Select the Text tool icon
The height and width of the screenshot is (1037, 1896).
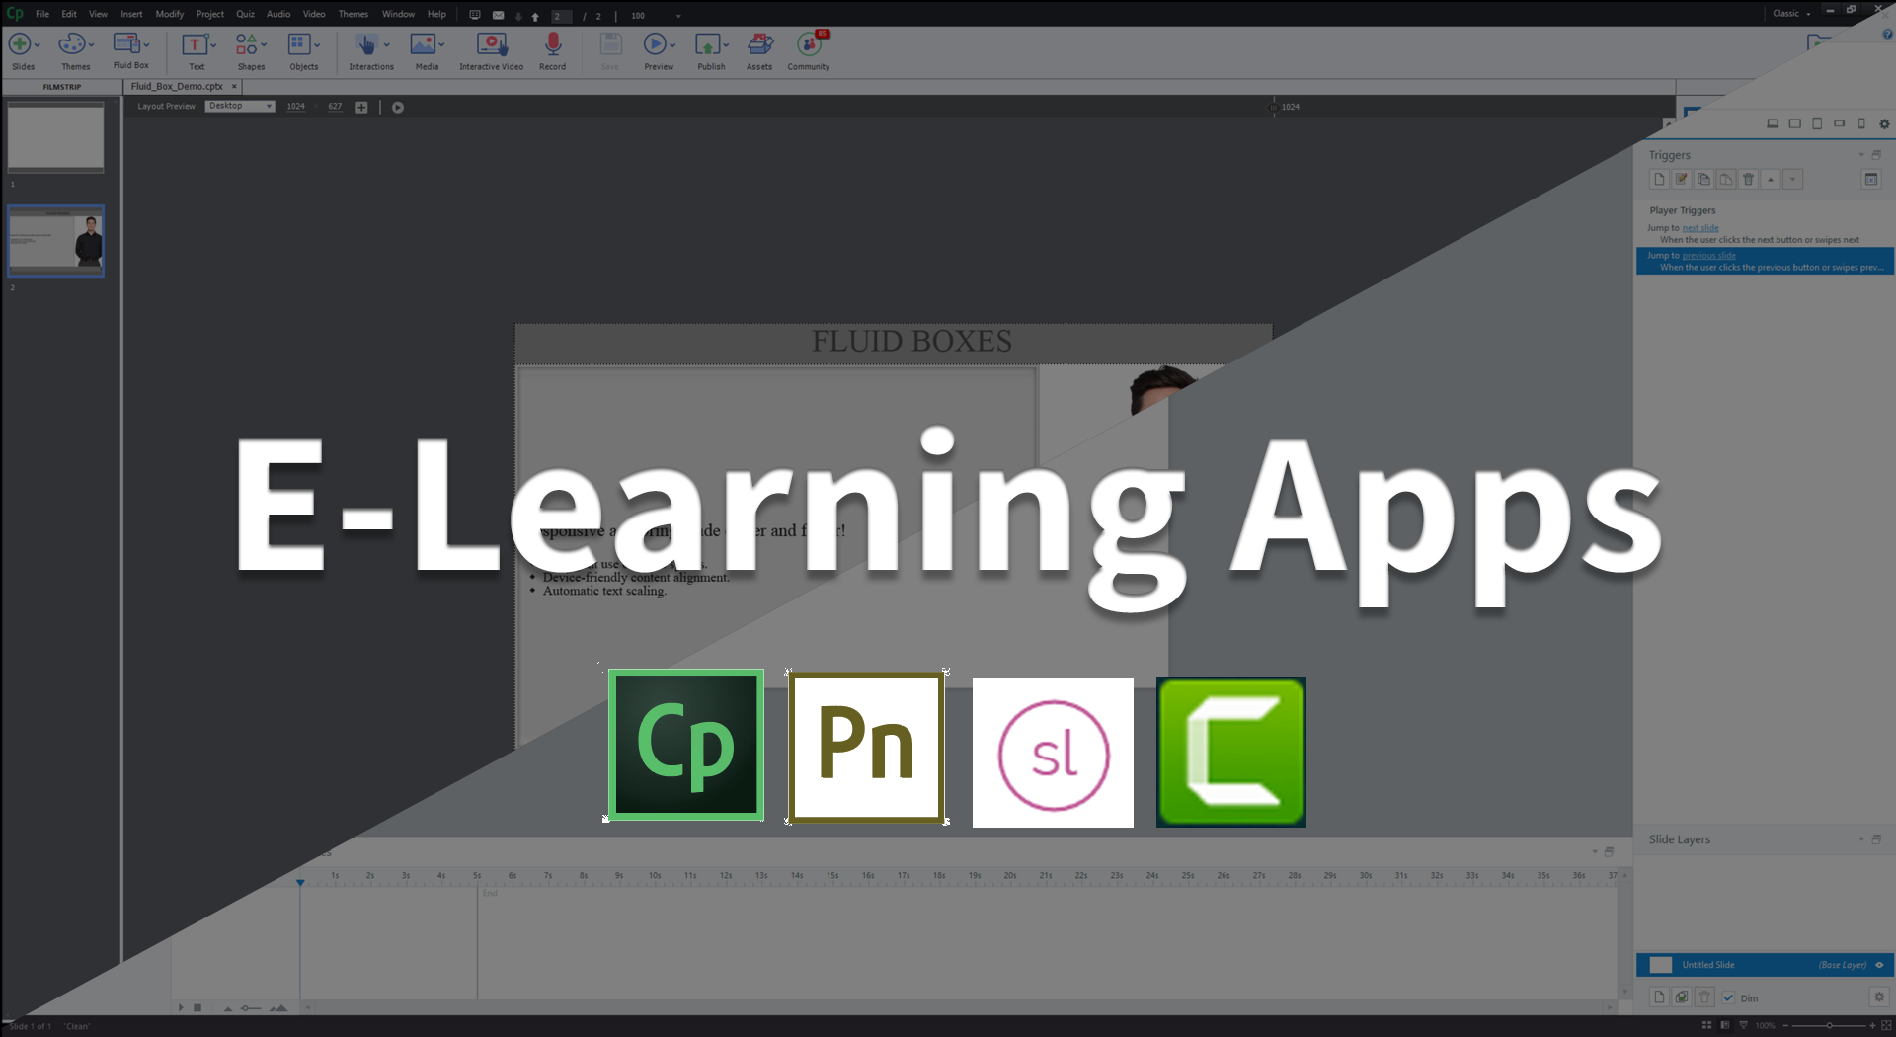click(195, 44)
